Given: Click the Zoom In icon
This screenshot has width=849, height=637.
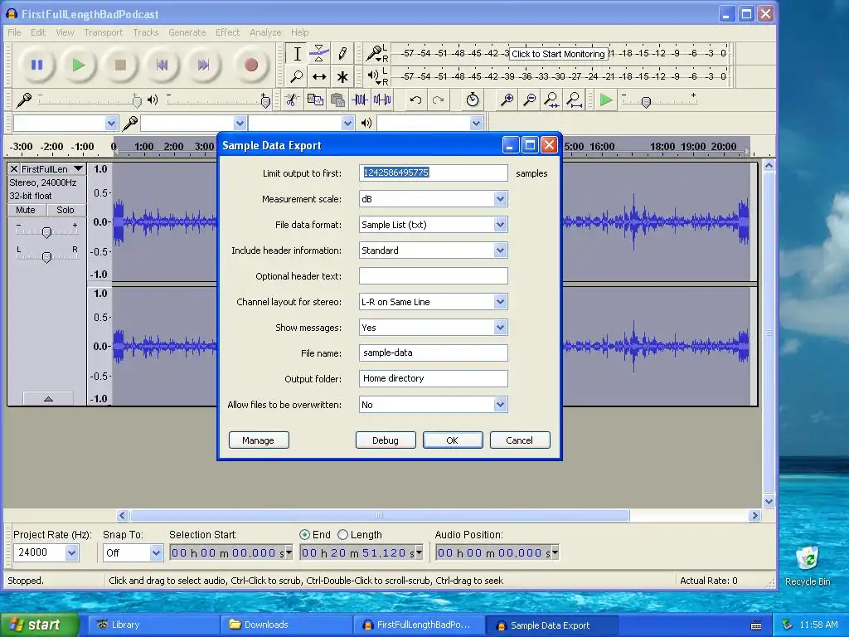Looking at the screenshot, I should point(507,100).
